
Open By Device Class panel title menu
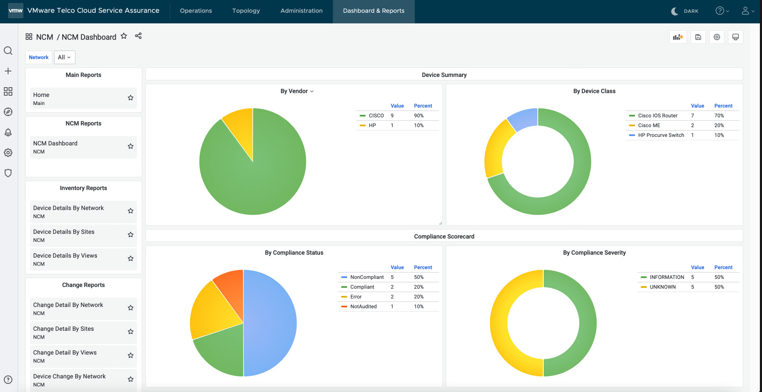(x=594, y=91)
